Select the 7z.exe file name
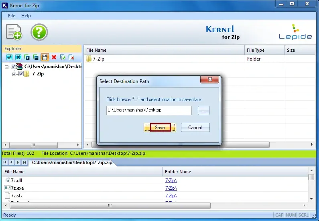Viewport: 319px width, 221px height. click(17, 188)
